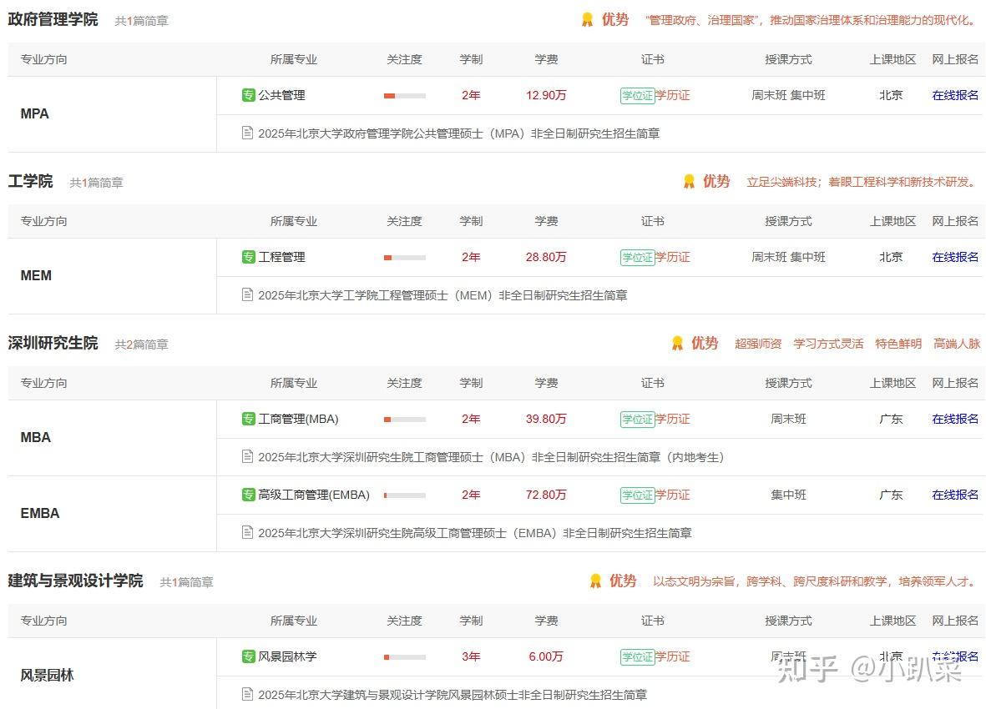This screenshot has width=986, height=709.
Task: Click the 28.80万 tuition value
Action: 546,257
